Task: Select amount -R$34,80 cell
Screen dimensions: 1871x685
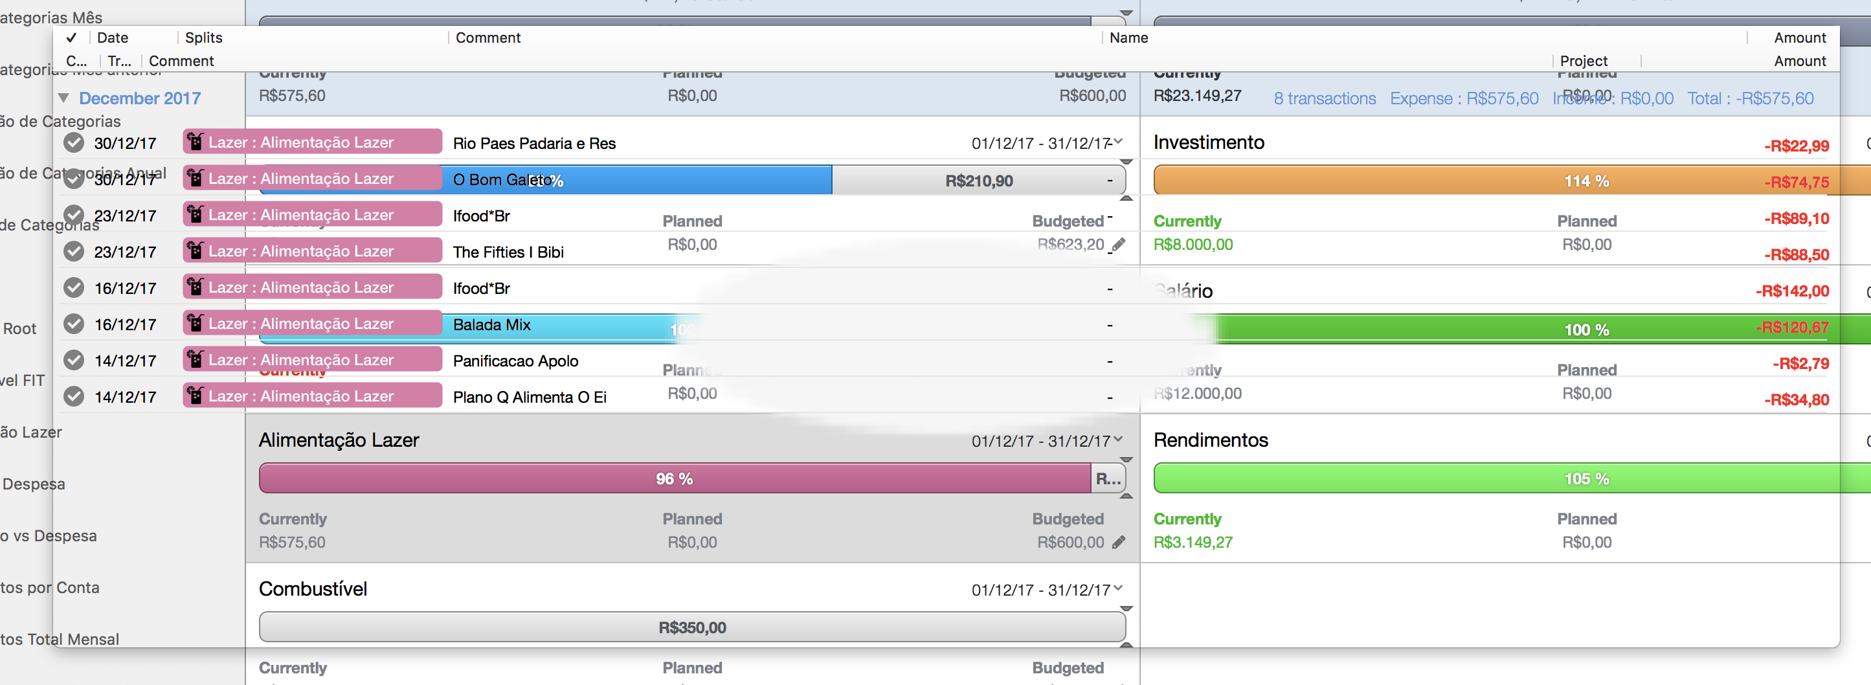Action: pos(1796,399)
